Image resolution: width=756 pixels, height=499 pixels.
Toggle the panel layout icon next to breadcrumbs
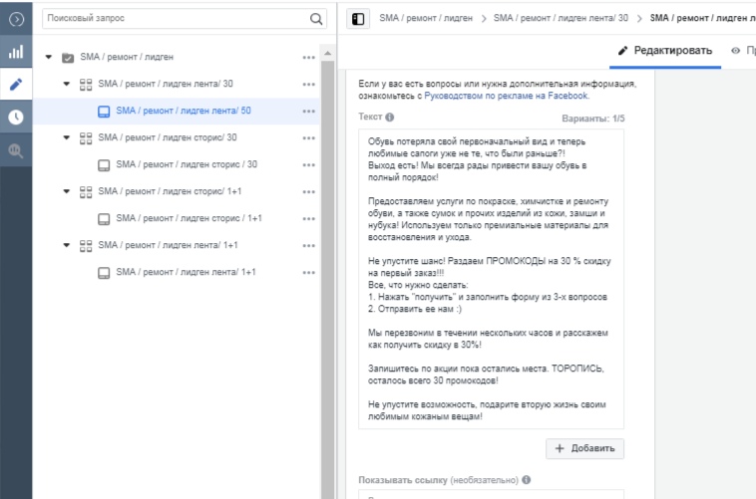[x=358, y=19]
